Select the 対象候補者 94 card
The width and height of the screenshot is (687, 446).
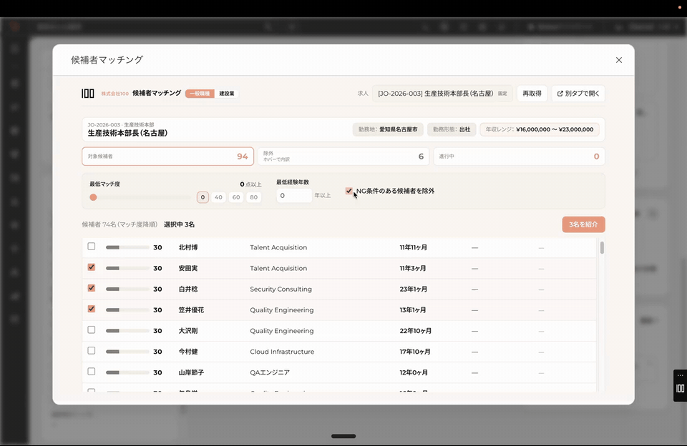pyautogui.click(x=167, y=157)
